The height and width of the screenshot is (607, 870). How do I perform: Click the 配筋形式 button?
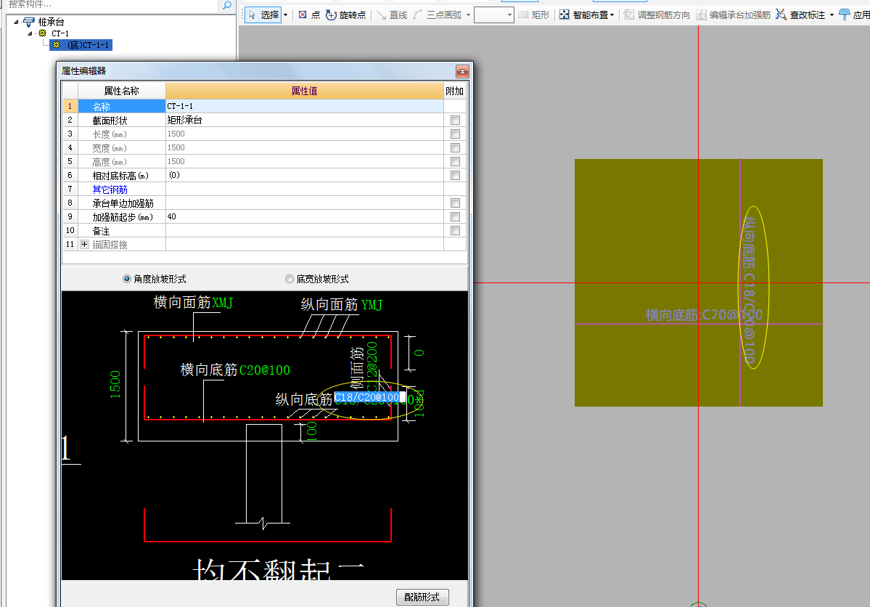(x=422, y=597)
